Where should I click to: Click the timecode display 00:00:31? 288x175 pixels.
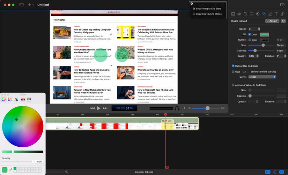click(124, 108)
